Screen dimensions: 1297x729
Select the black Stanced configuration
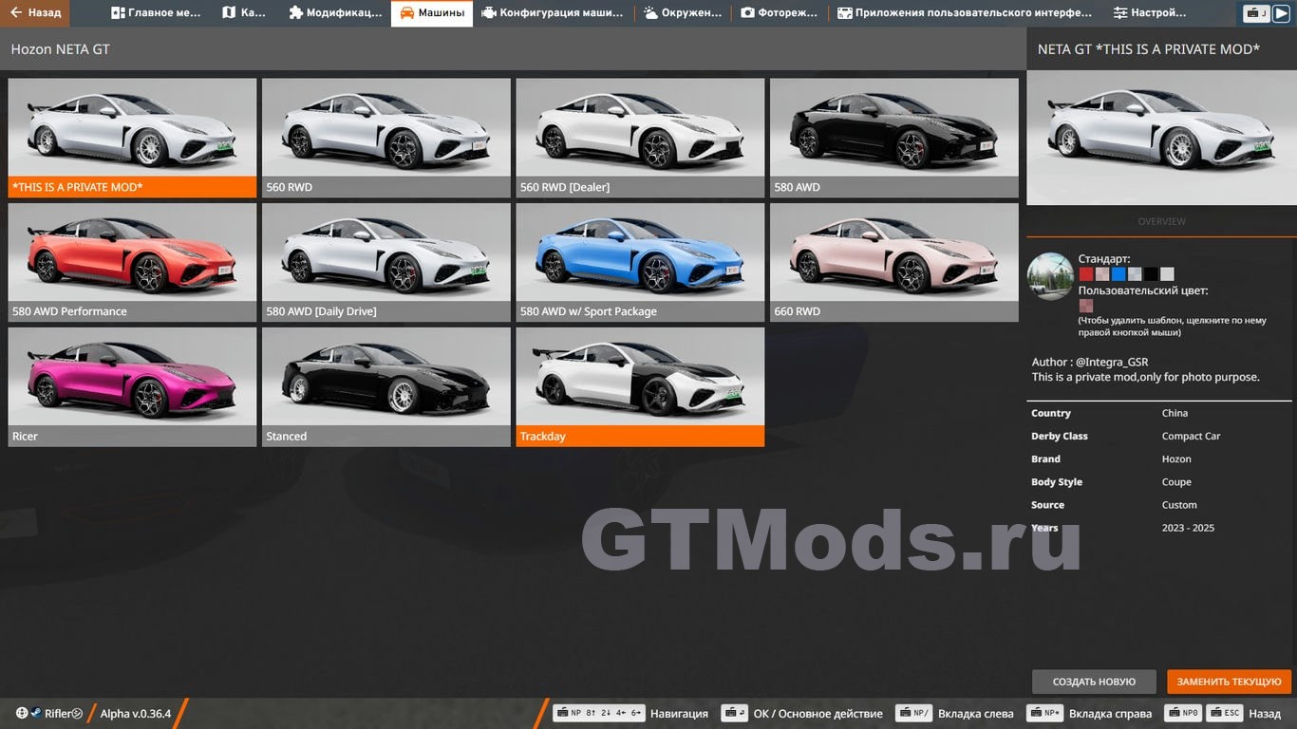(x=385, y=387)
